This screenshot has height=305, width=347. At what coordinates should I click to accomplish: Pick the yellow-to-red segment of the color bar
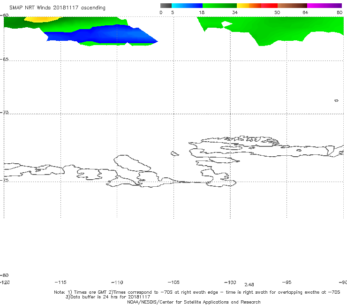[x=257, y=6]
